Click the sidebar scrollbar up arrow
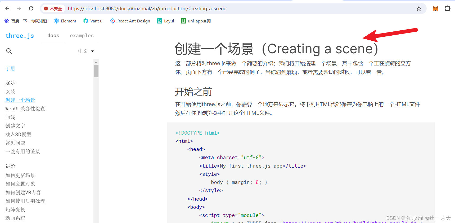 96,62
